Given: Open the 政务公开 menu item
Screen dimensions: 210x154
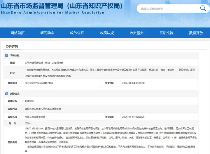Looking at the screenshot, I should pos(77,33).
